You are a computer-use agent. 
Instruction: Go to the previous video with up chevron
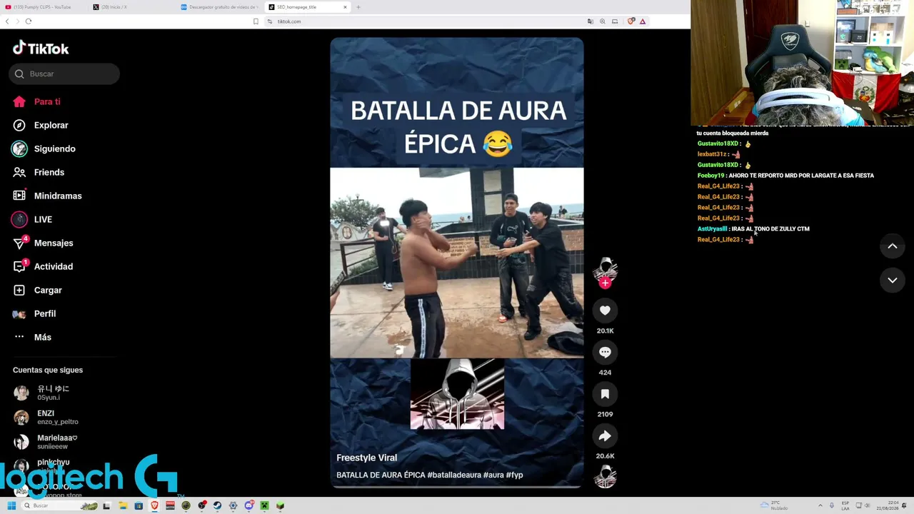point(892,246)
